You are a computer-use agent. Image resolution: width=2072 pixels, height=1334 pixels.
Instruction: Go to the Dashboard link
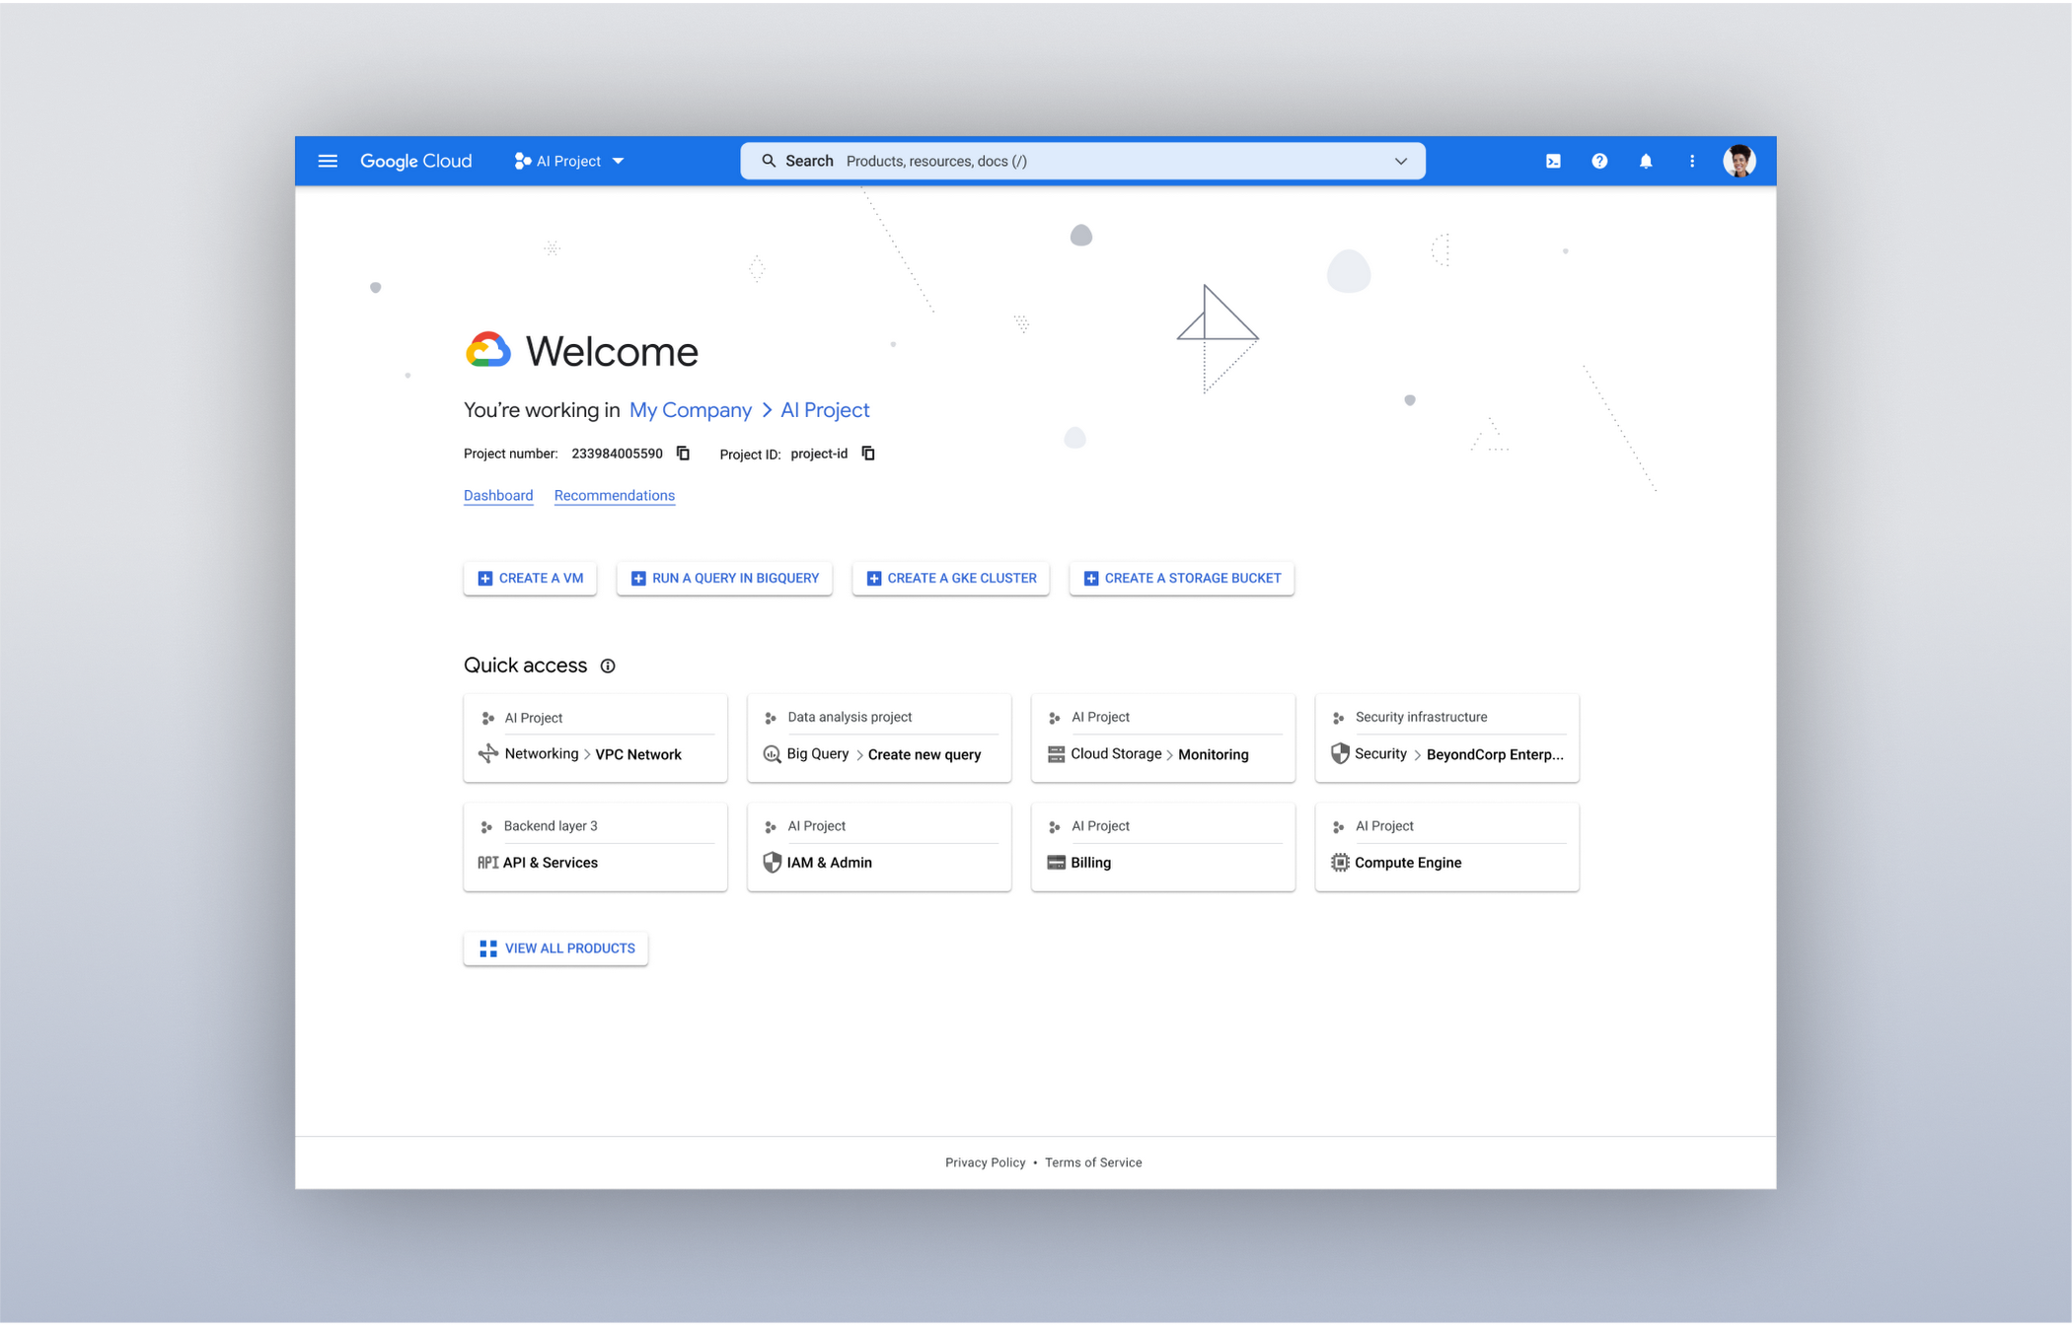[498, 496]
